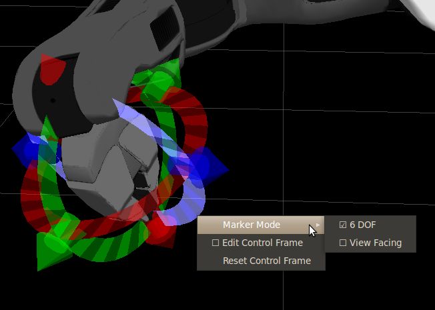Image resolution: width=435 pixels, height=310 pixels.
Task: Select the 6 DOF marker mode option
Action: [362, 225]
